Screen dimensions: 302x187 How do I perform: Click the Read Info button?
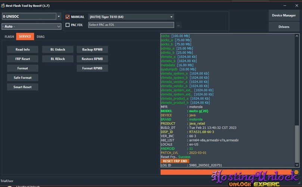pyautogui.click(x=22, y=49)
